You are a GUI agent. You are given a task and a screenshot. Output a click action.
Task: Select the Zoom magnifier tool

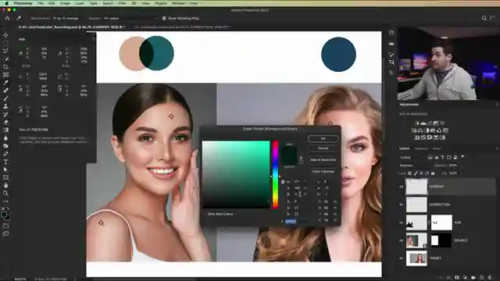[5, 194]
